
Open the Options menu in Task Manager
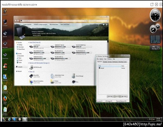tap(101, 59)
